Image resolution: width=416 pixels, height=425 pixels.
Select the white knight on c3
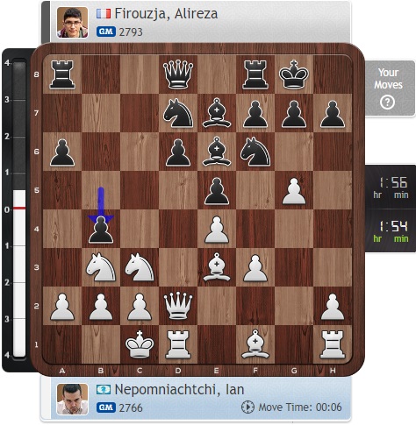(140, 267)
